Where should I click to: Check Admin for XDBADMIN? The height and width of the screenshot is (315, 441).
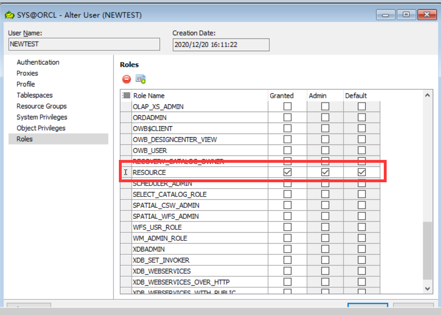point(325,249)
